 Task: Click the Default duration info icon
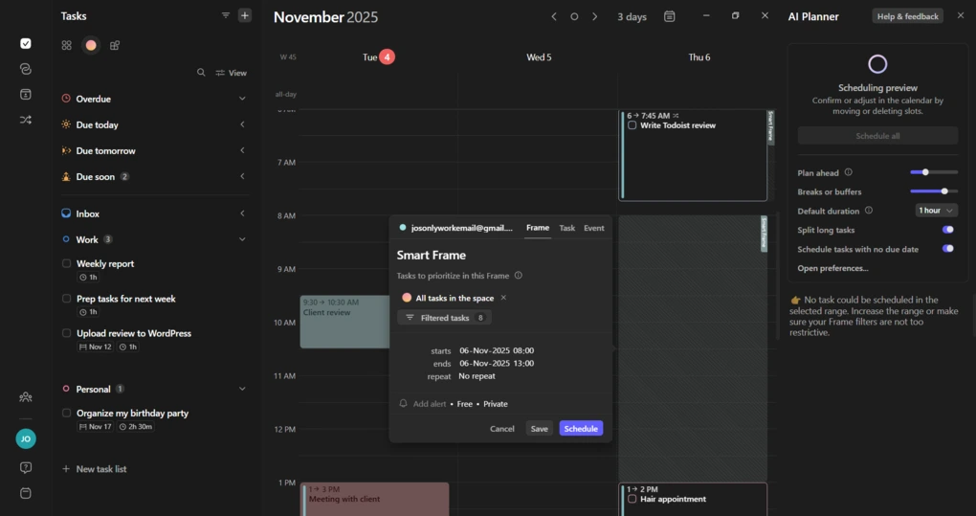[x=869, y=211]
